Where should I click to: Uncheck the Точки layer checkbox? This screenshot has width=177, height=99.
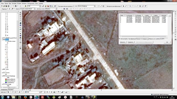(x=4, y=69)
